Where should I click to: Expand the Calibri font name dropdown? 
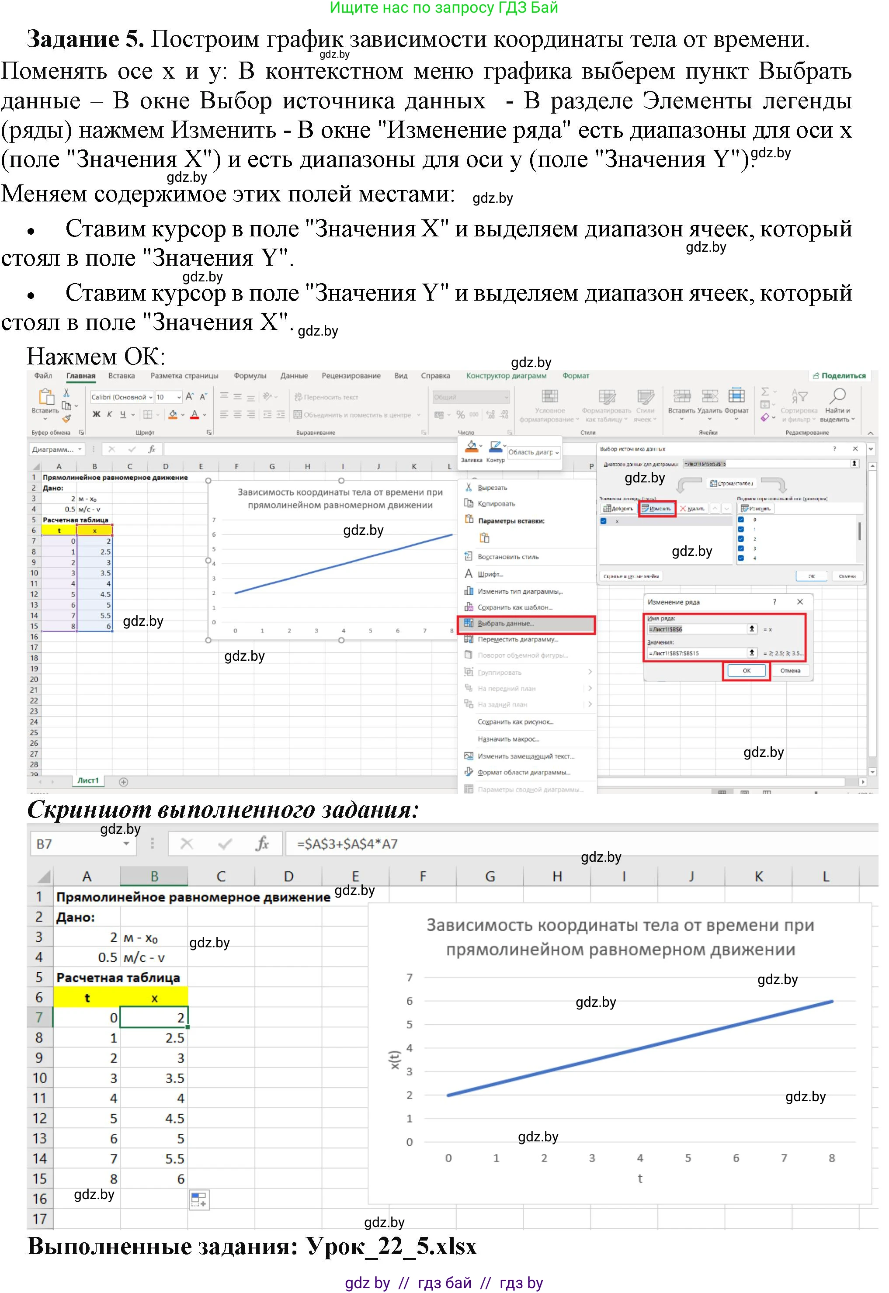click(x=151, y=398)
